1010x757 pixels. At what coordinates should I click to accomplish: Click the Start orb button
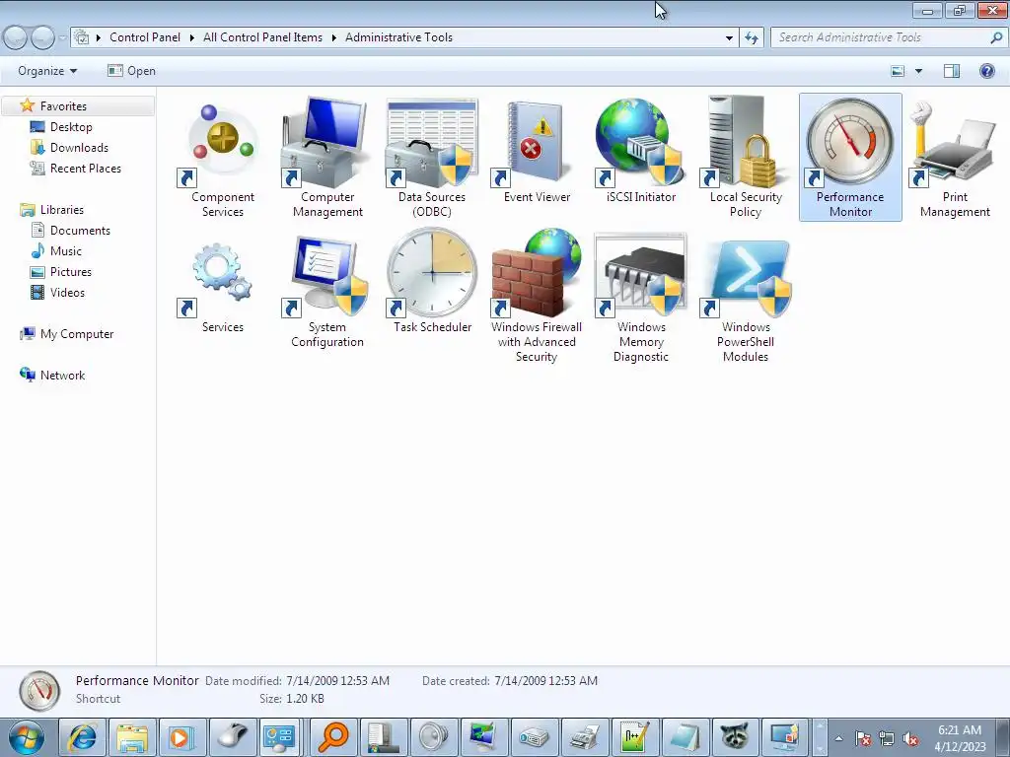click(27, 737)
